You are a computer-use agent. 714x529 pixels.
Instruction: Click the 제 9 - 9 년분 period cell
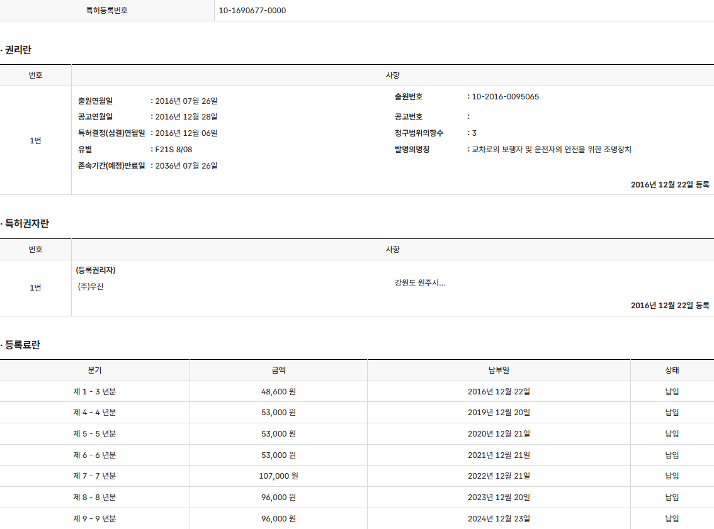tap(94, 519)
